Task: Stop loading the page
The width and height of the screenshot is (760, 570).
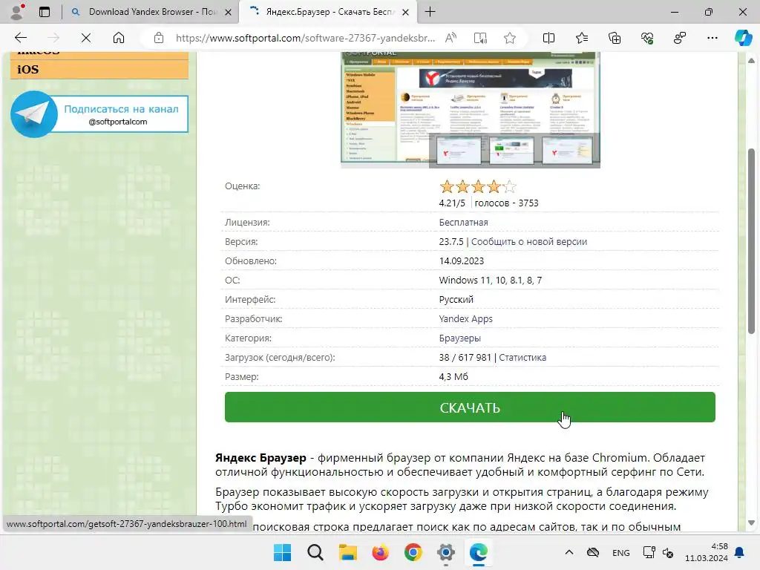Action: point(86,38)
